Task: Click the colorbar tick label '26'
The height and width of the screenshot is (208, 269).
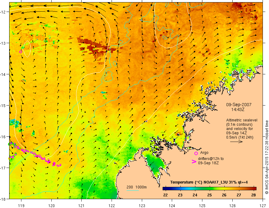Action: (224, 195)
